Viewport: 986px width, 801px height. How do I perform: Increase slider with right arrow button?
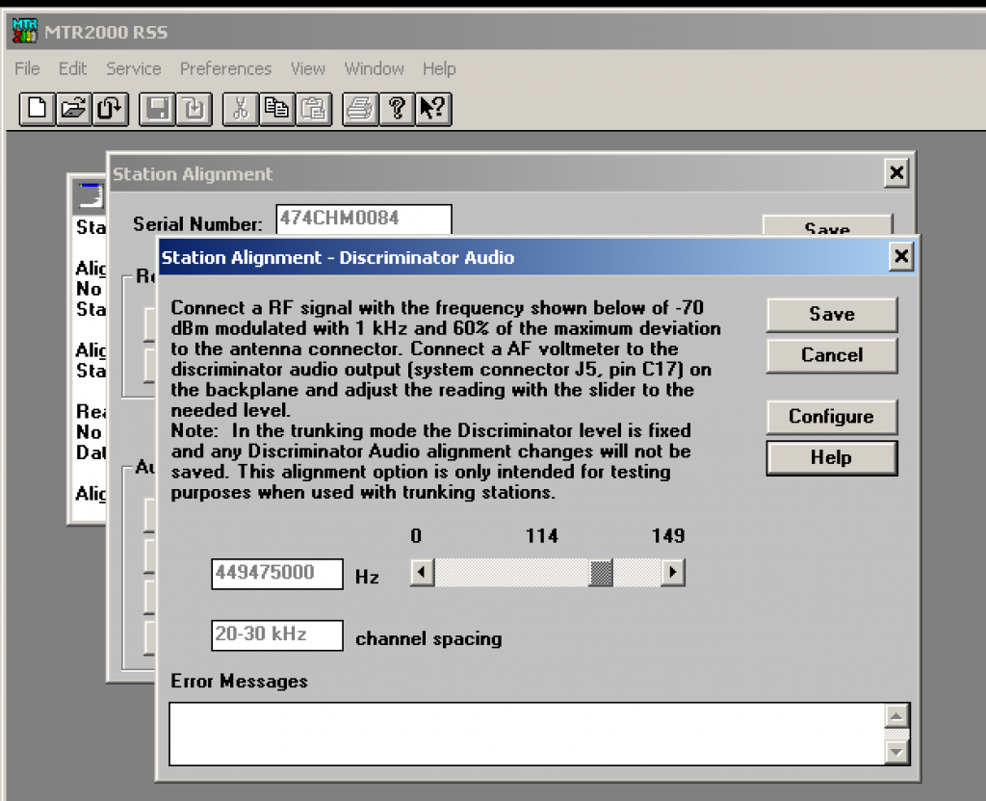tap(673, 573)
